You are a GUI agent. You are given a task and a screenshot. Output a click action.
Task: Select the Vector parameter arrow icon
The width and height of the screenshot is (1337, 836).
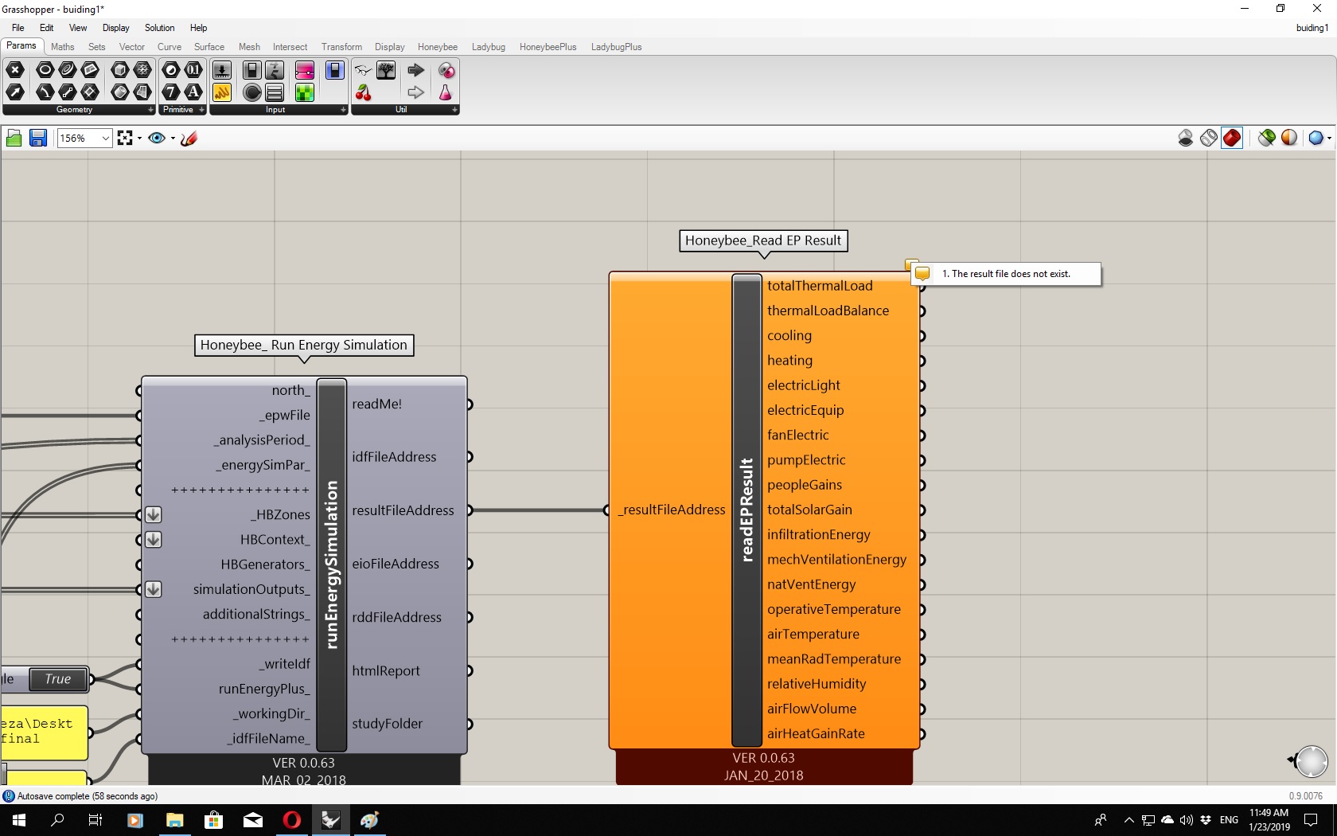click(x=15, y=92)
